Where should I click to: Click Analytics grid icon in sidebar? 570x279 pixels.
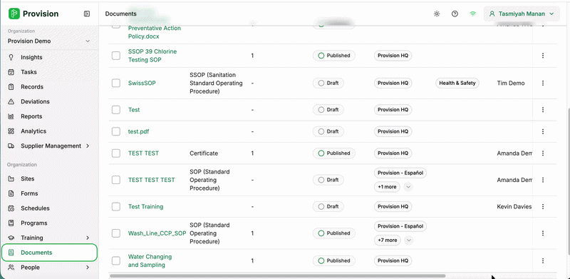pos(11,131)
